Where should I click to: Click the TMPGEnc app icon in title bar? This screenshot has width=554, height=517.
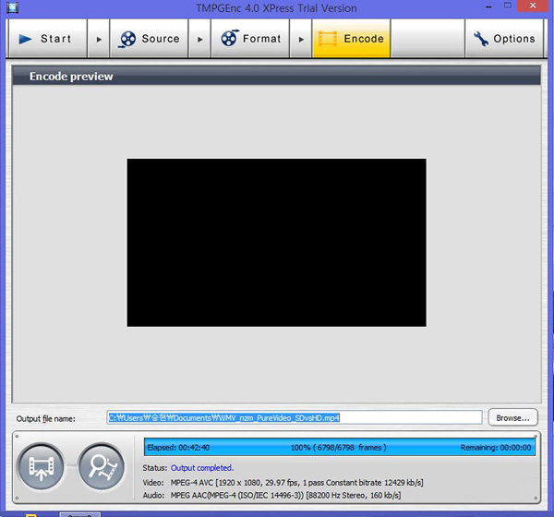[x=12, y=7]
